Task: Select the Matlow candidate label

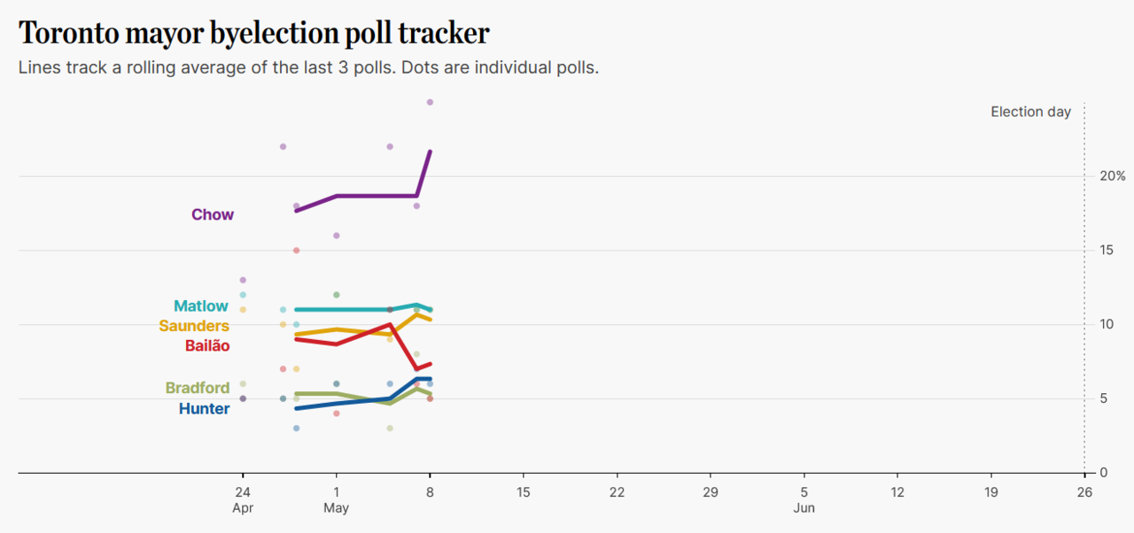Action: 200,306
